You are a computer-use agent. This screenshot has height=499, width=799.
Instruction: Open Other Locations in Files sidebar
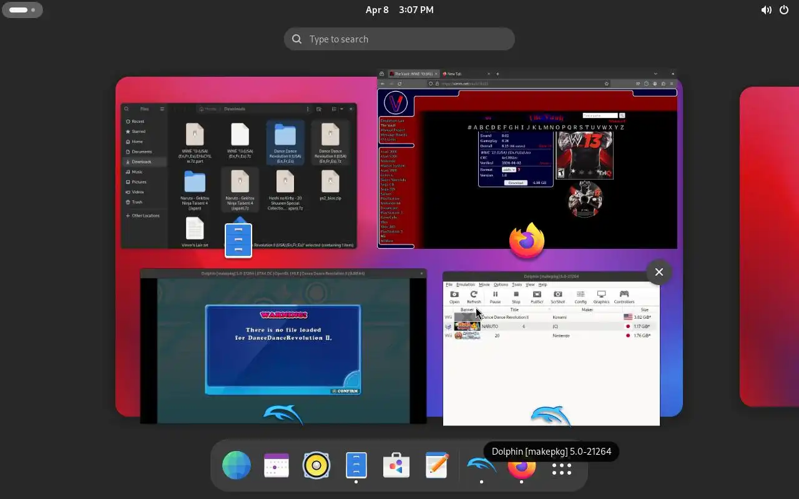coord(143,215)
